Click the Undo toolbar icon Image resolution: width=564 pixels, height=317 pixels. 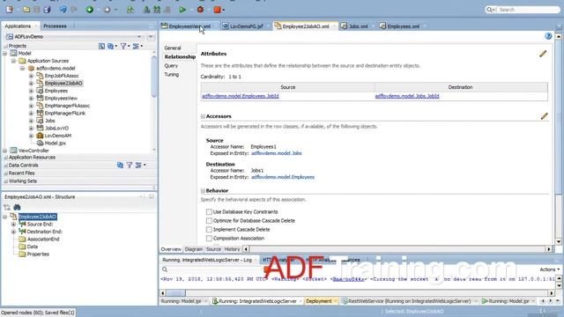pos(63,10)
